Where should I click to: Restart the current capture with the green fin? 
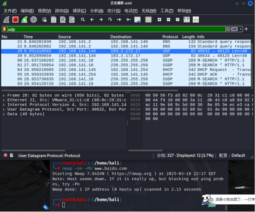coord(24,20)
